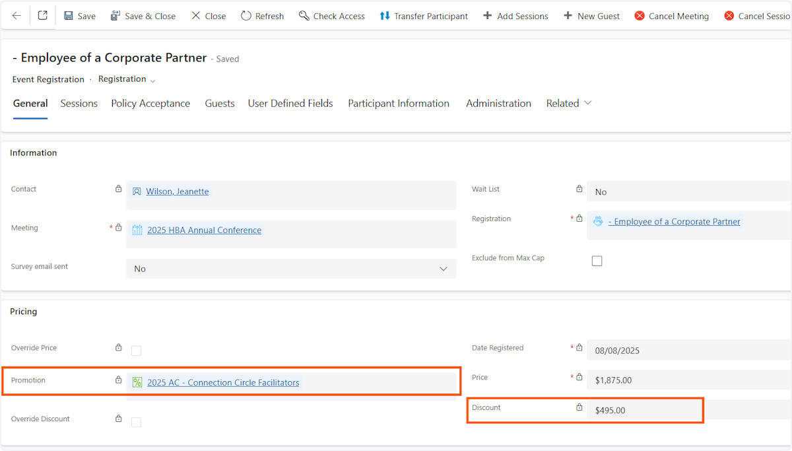Click the lock icon next to Price
This screenshot has height=451, width=792.
579,377
